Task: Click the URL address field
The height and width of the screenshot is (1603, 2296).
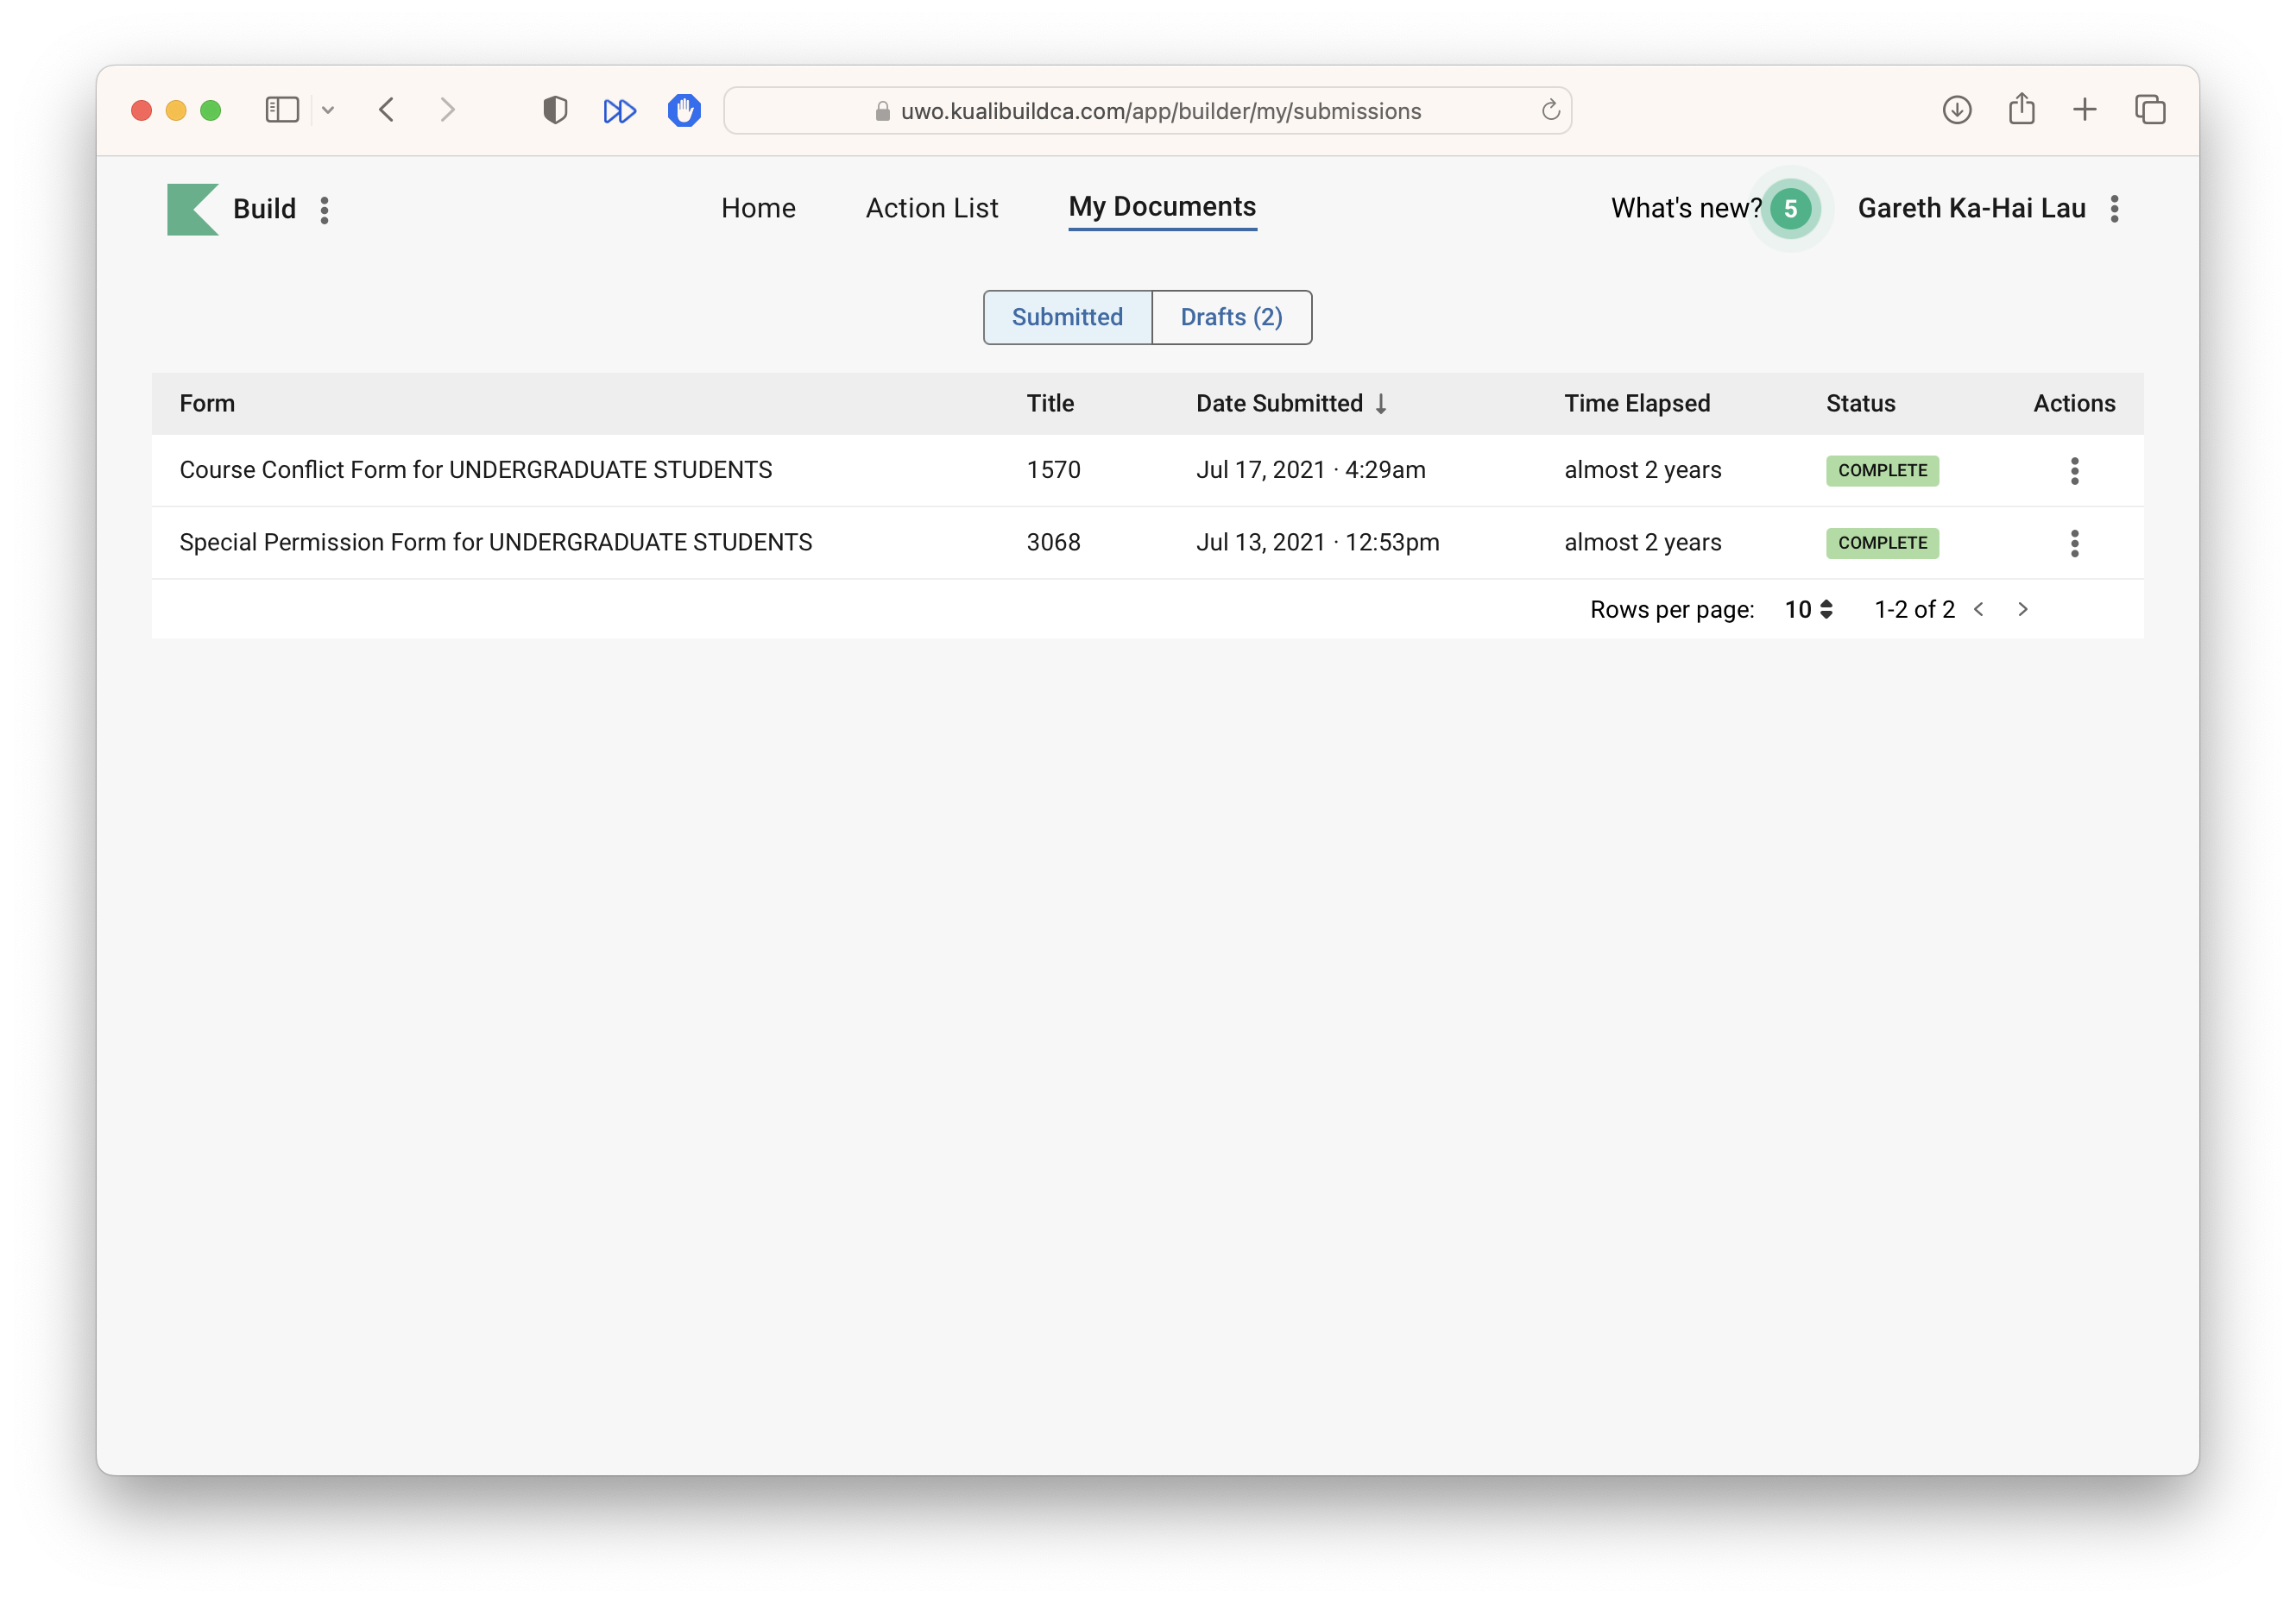Action: 1160,111
